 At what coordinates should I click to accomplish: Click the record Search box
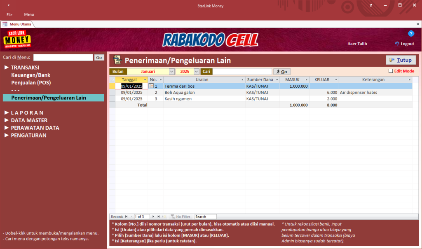(205, 217)
